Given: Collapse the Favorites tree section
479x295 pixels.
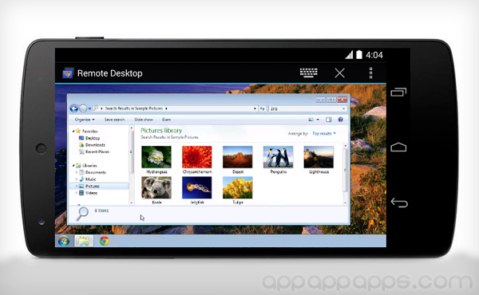Looking at the screenshot, I should pos(73,132).
